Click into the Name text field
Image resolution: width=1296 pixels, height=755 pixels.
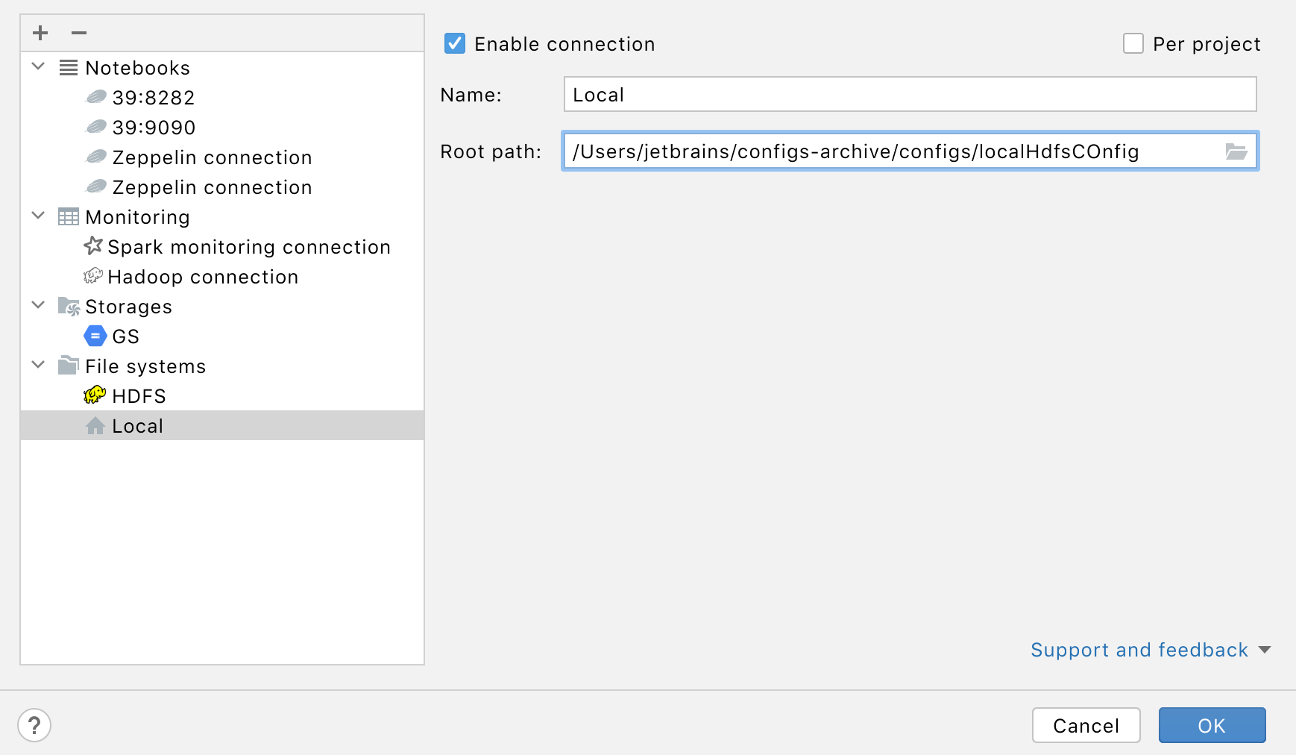910,95
